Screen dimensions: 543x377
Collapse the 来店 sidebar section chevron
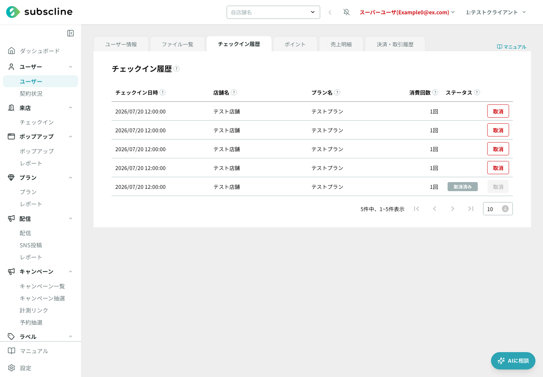71,108
